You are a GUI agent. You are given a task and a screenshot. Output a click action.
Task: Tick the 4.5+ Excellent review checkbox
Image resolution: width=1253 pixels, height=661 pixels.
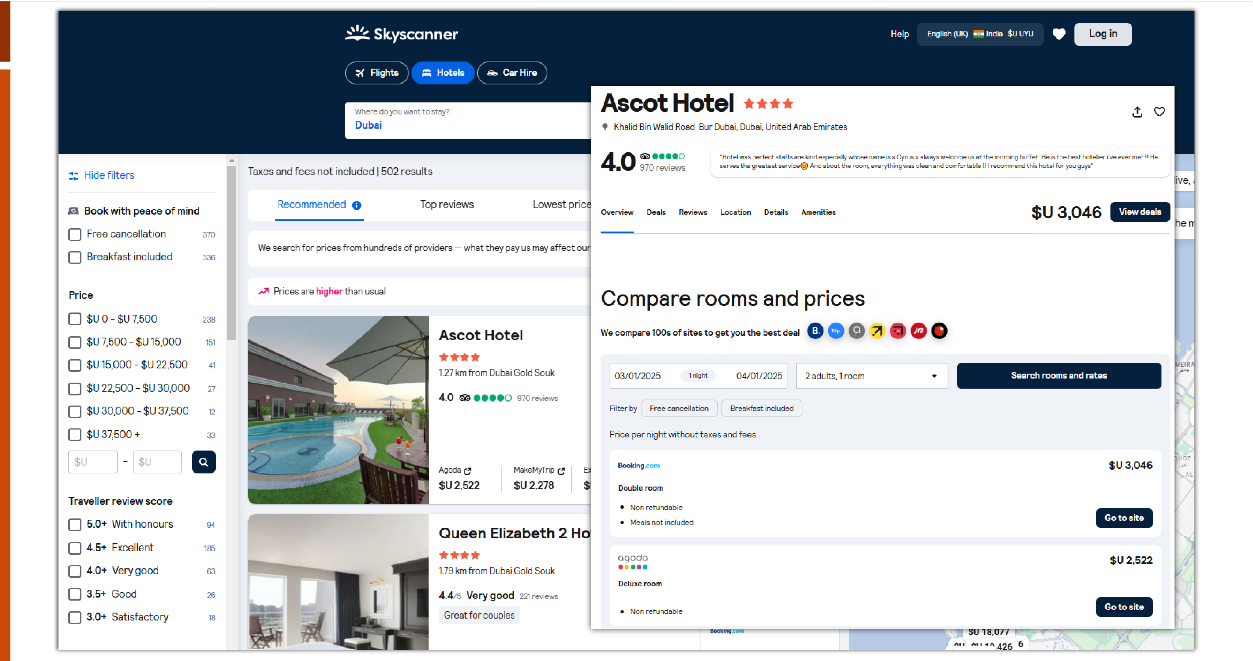75,548
